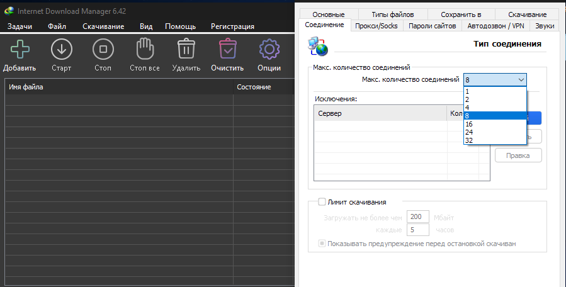Select 16 in the connections list
Image resolution: width=566 pixels, height=287 pixels.
469,124
